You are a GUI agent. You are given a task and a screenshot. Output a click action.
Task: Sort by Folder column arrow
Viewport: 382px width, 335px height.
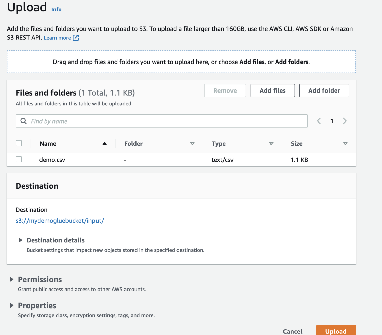[192, 144]
